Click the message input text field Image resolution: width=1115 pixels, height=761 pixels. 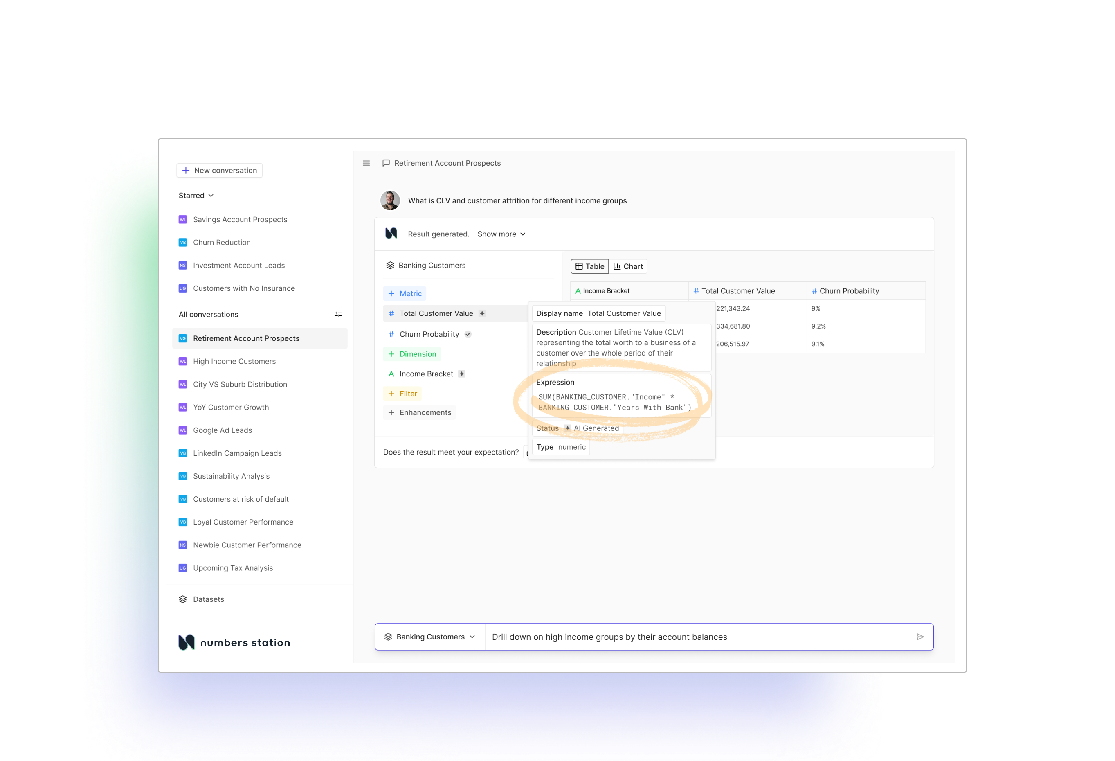(x=696, y=637)
